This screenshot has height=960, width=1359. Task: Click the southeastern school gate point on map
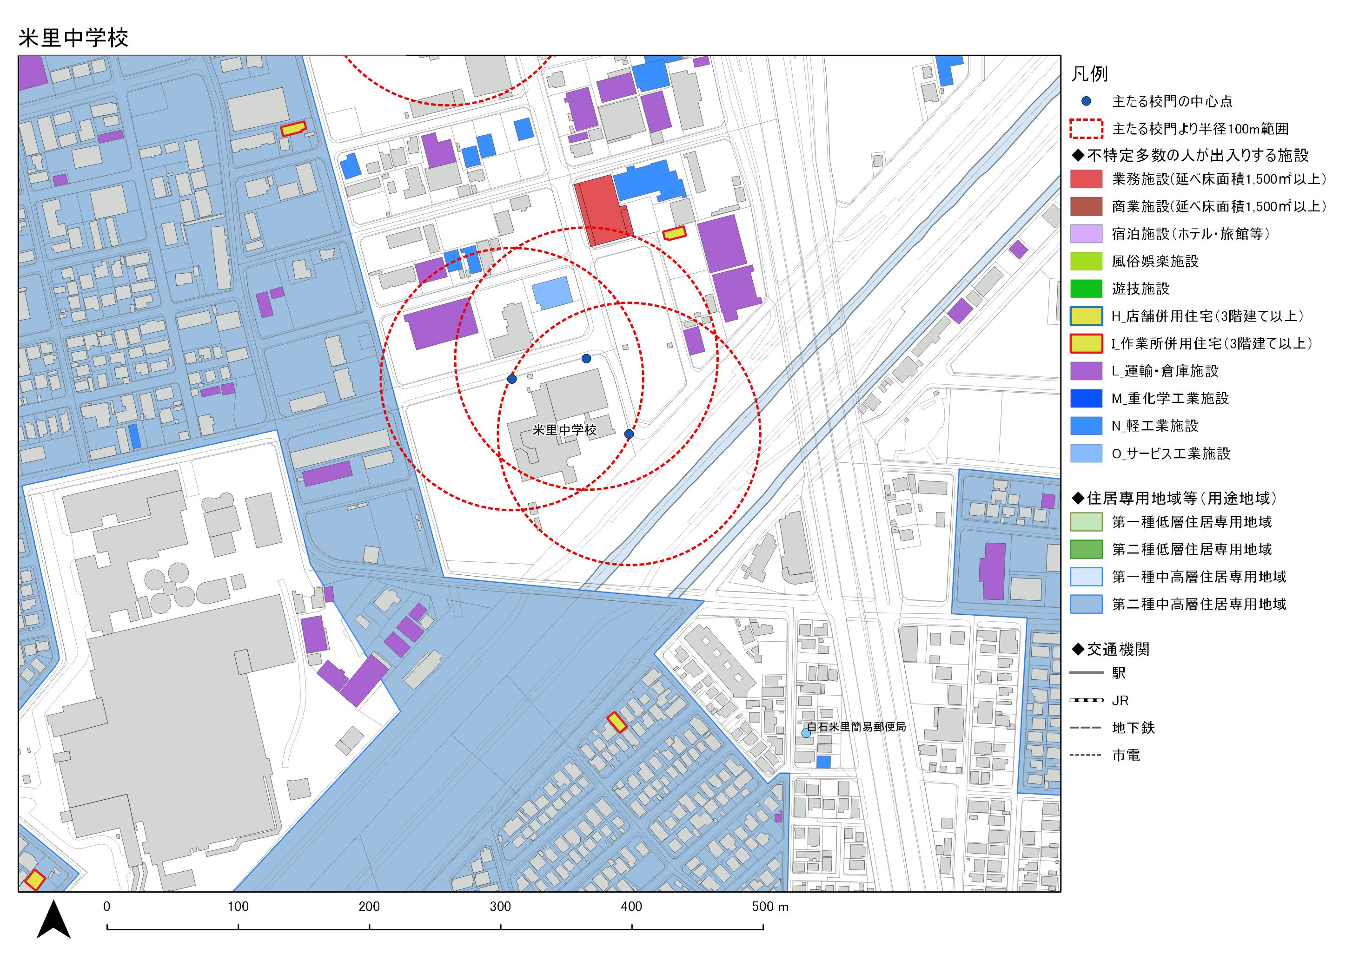pos(629,434)
